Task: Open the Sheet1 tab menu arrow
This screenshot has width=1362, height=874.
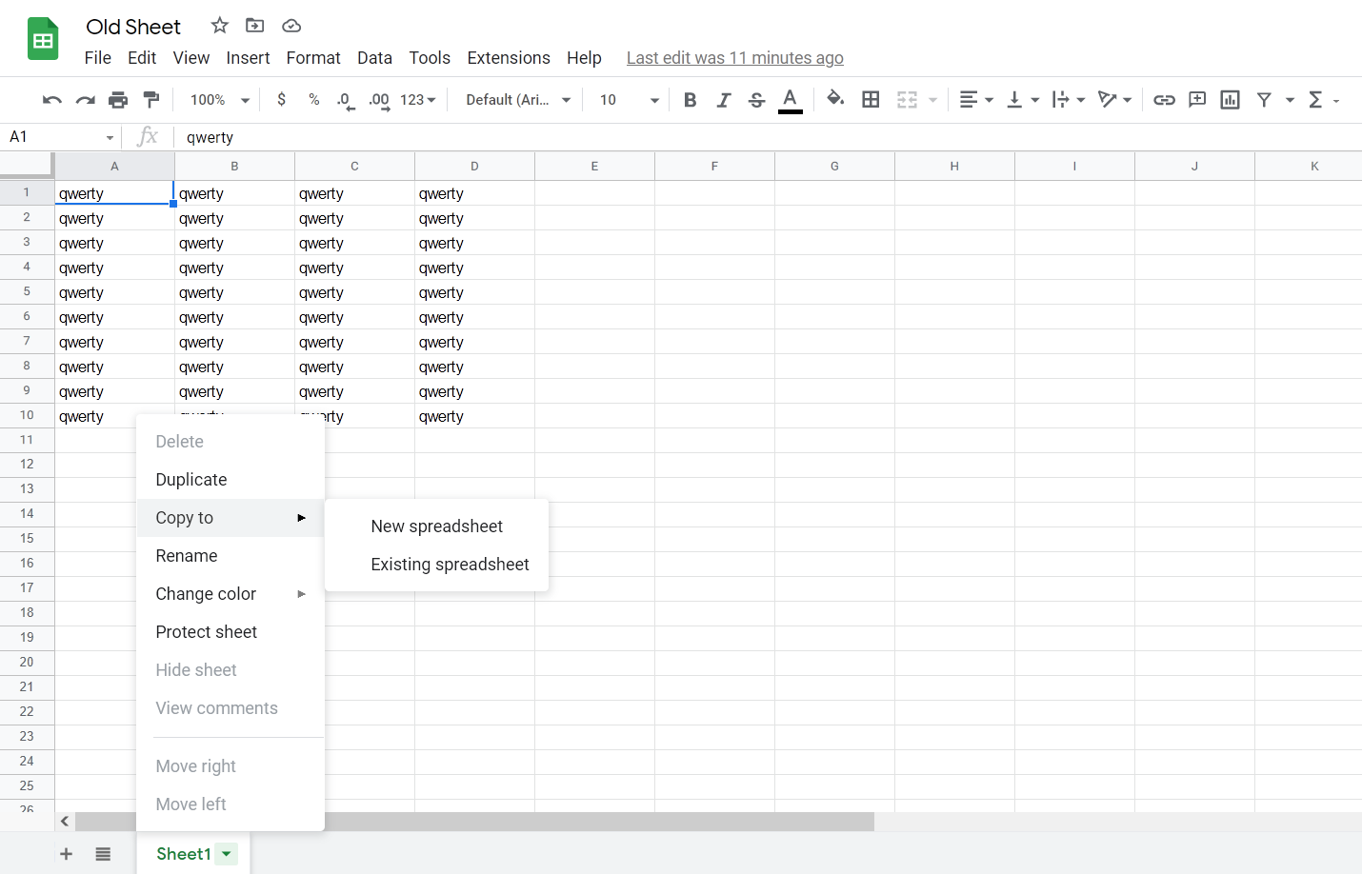Action: [x=227, y=854]
